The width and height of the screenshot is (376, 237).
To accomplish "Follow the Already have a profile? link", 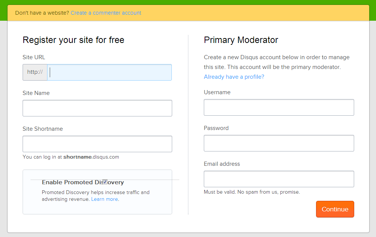I will (x=234, y=77).
